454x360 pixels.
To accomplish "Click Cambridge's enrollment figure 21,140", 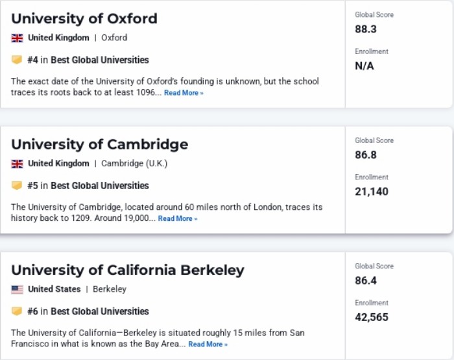I will coord(372,192).
